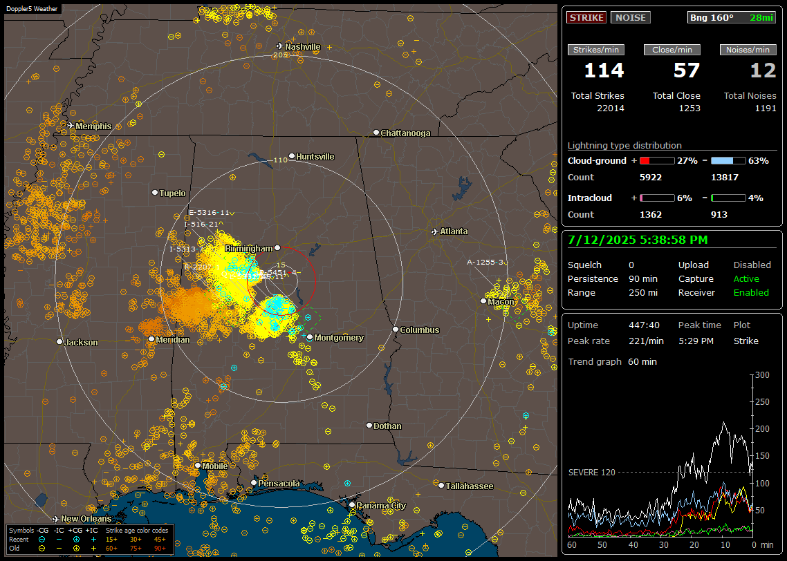Click the Upload status Disabled
Viewport: 787px width, 561px height.
752,265
